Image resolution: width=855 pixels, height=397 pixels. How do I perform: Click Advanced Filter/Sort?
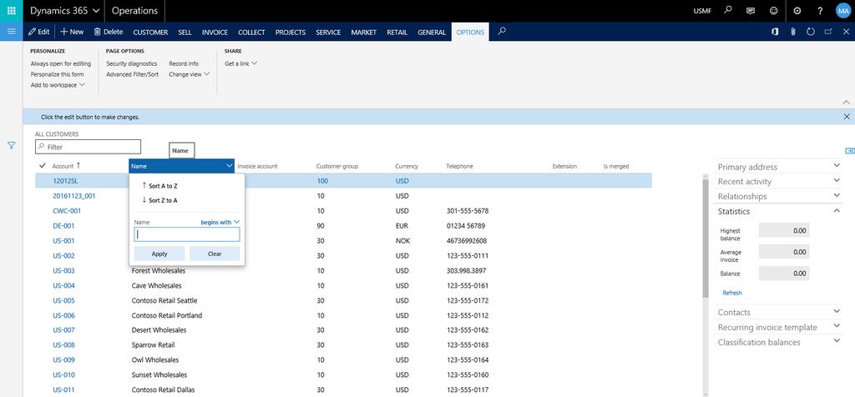tap(133, 74)
